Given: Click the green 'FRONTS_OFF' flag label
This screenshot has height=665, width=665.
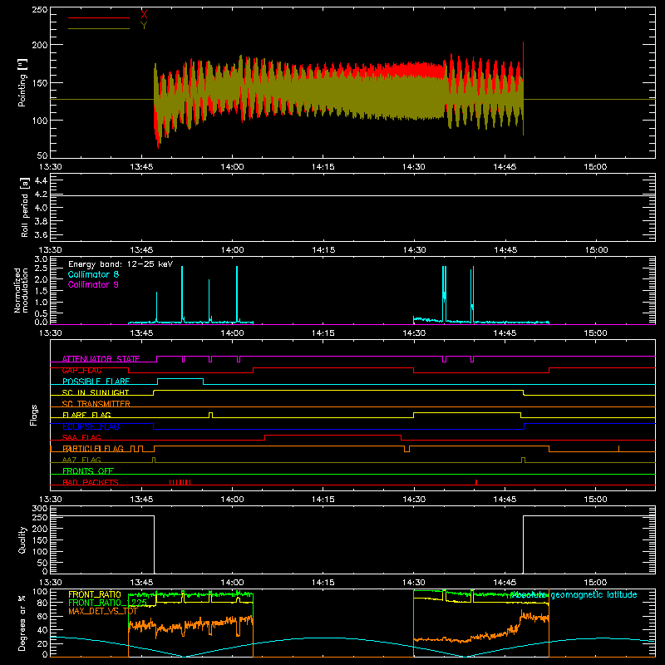Looking at the screenshot, I should [88, 470].
